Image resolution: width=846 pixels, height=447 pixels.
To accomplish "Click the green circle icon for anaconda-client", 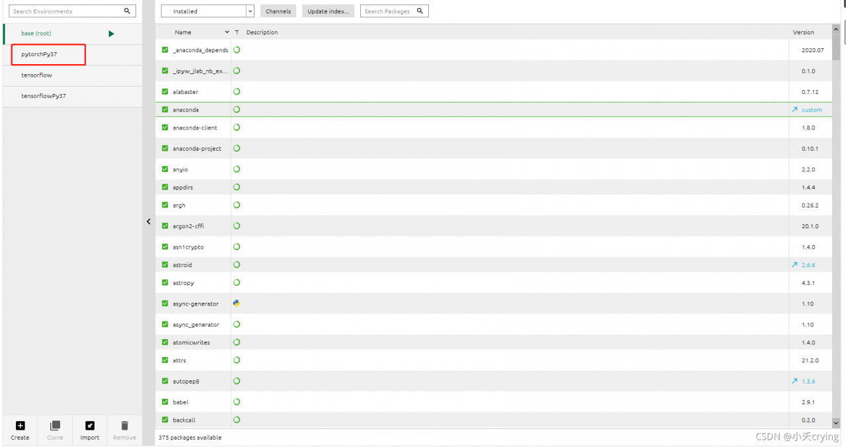I will coord(237,128).
